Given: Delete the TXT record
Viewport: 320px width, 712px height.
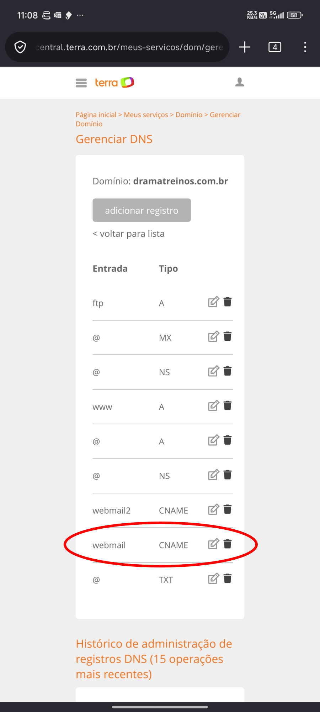Looking at the screenshot, I should [x=228, y=578].
